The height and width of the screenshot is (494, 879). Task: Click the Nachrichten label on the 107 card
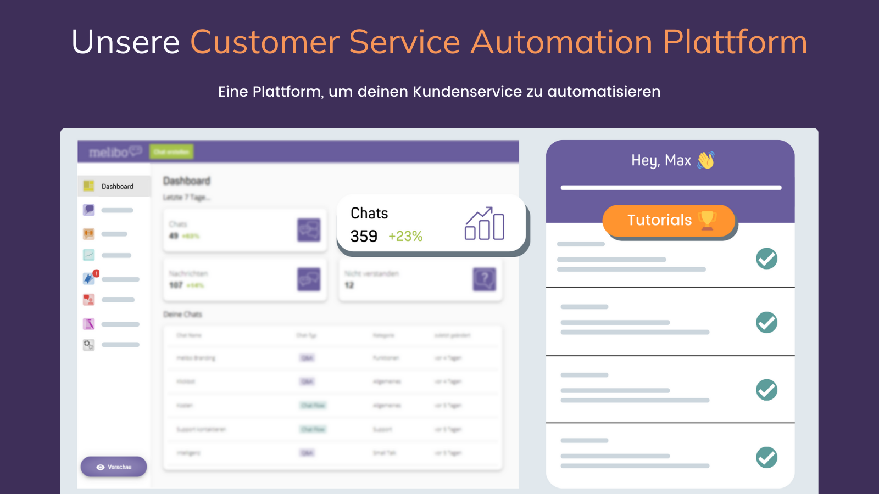click(188, 273)
